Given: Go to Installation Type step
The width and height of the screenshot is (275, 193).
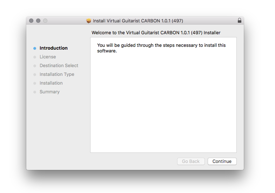Looking at the screenshot, I should [x=57, y=74].
